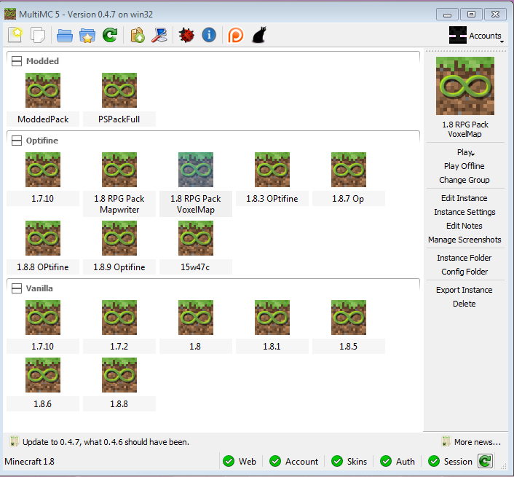Click the black cat icon in the toolbar
514x477 pixels.
(x=258, y=34)
